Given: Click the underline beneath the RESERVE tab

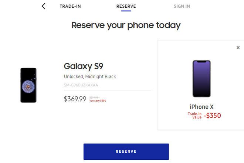Looking at the screenshot, I should (126, 11).
